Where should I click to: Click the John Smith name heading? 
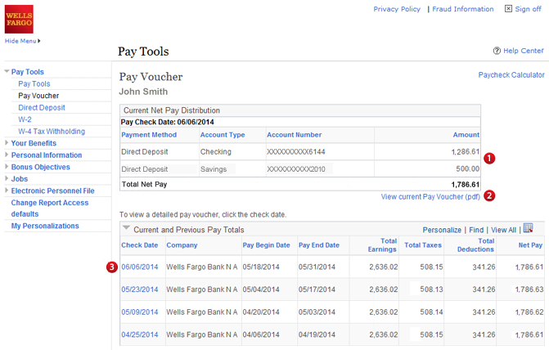[x=143, y=92]
